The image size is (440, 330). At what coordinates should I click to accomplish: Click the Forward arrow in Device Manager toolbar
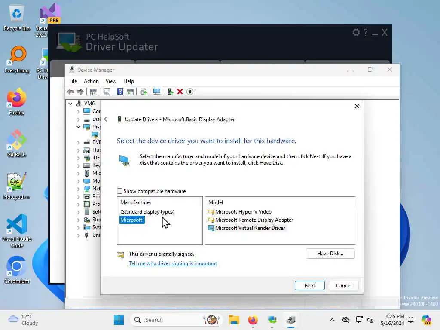(80, 92)
